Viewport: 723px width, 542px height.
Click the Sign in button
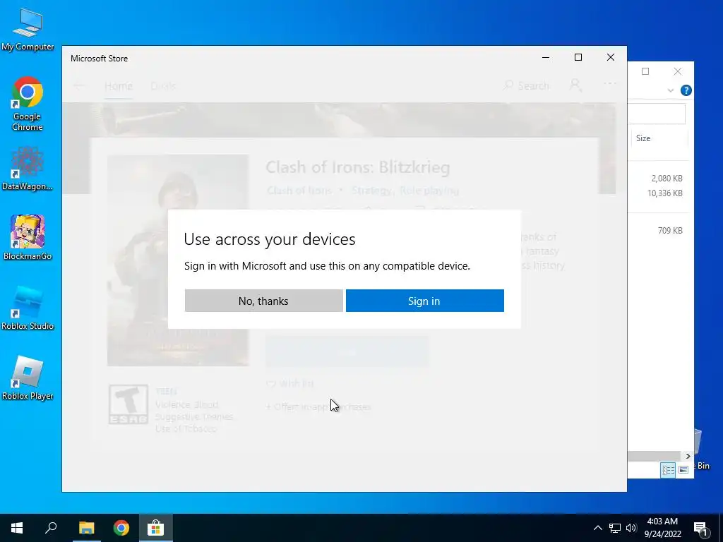(x=424, y=301)
